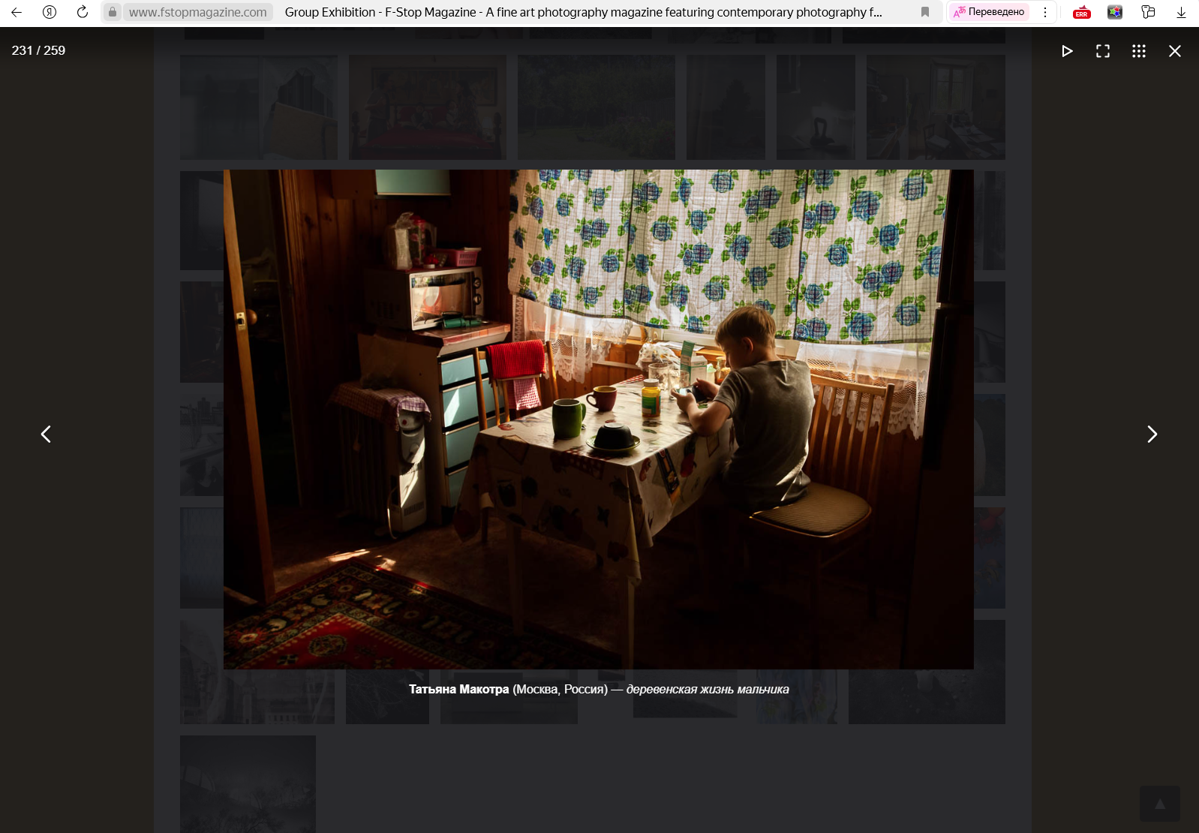The width and height of the screenshot is (1199, 833).
Task: Open the Переведено translation button
Action: click(x=989, y=12)
